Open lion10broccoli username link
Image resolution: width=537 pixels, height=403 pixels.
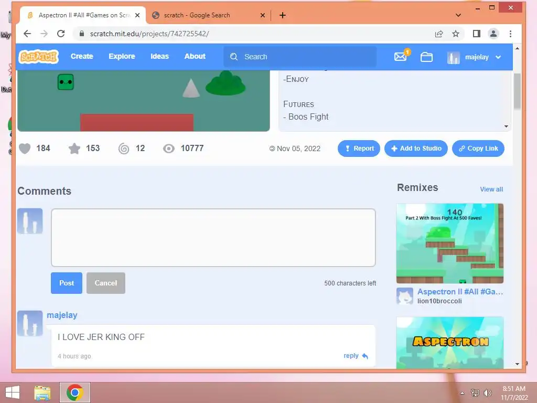click(439, 301)
